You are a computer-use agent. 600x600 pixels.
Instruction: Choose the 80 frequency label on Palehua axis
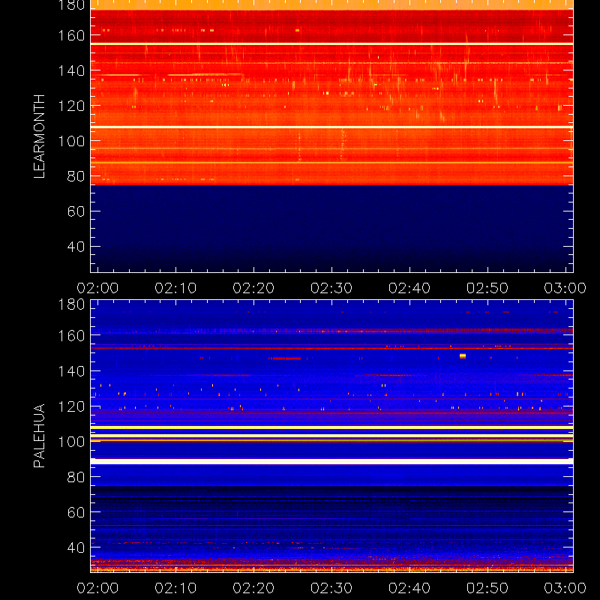click(x=76, y=477)
